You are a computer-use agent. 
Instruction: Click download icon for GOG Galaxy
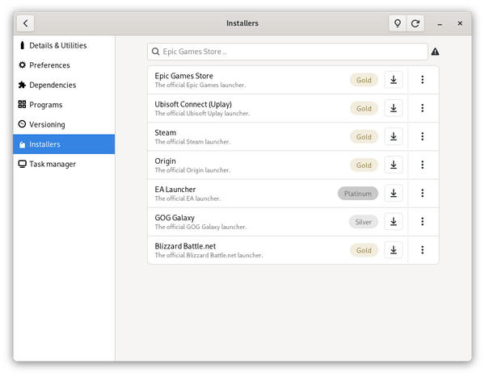[393, 222]
